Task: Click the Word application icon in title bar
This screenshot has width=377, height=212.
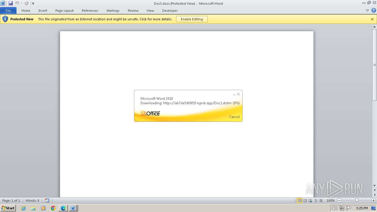Action: 3,3
